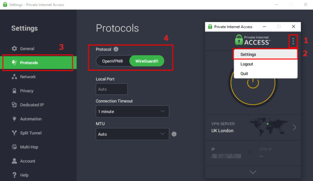
Task: Click the lock icon in PIA client title bar
Action: click(x=210, y=26)
